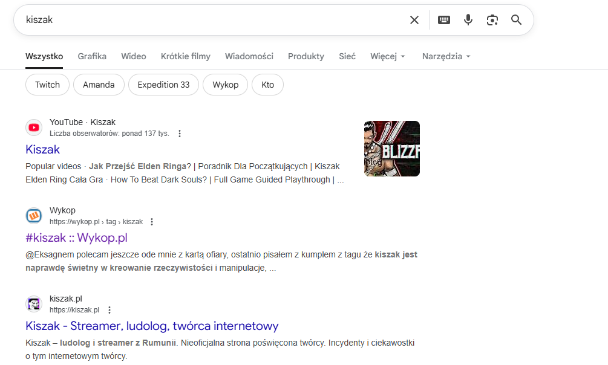Switch to the Wiadomości tab
The image size is (608, 365).
tap(249, 56)
